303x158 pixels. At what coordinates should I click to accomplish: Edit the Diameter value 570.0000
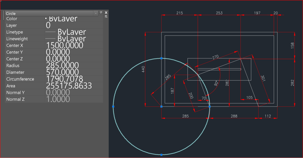62,72
